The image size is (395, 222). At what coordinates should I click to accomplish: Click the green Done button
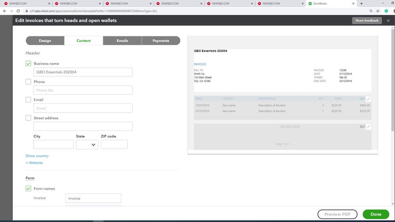coord(376,214)
